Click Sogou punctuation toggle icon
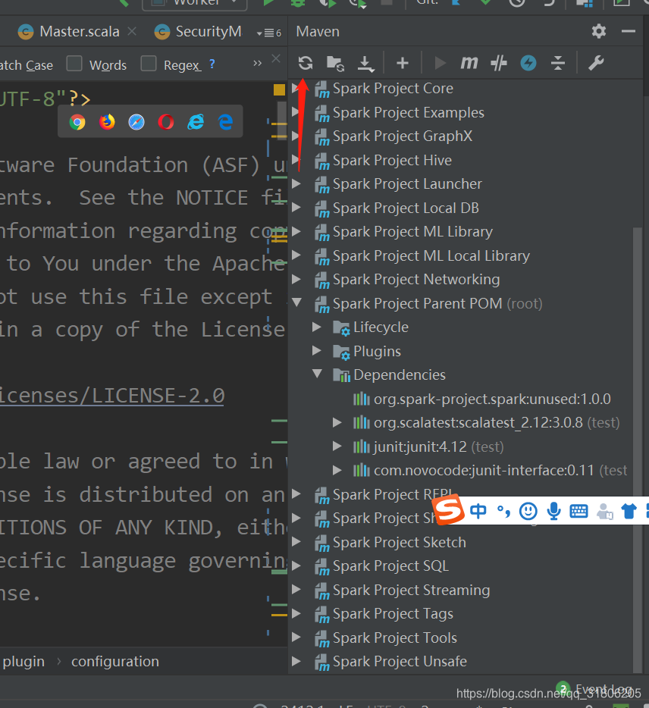649x708 pixels. pos(503,511)
